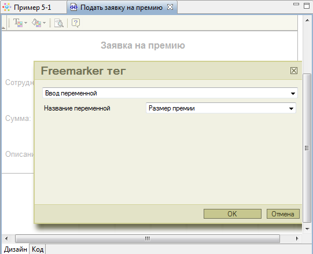This screenshot has width=313, height=254.
Task: Switch to the Код tab
Action: coord(38,249)
